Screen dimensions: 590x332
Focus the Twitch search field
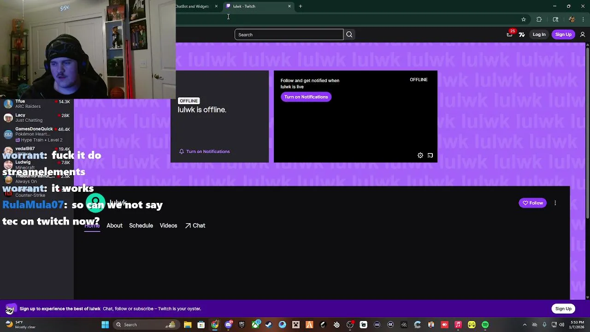tap(289, 35)
